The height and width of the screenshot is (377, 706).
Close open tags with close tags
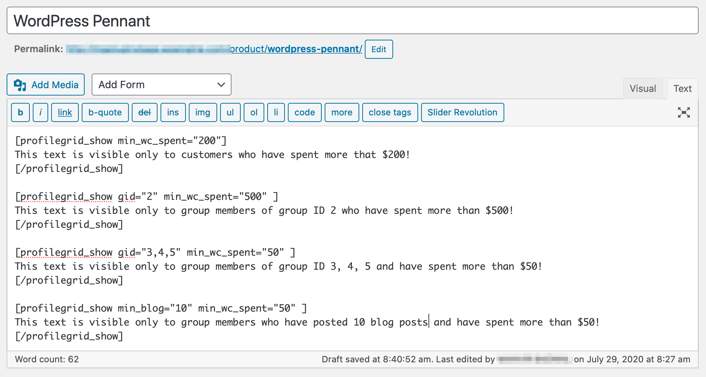click(390, 112)
